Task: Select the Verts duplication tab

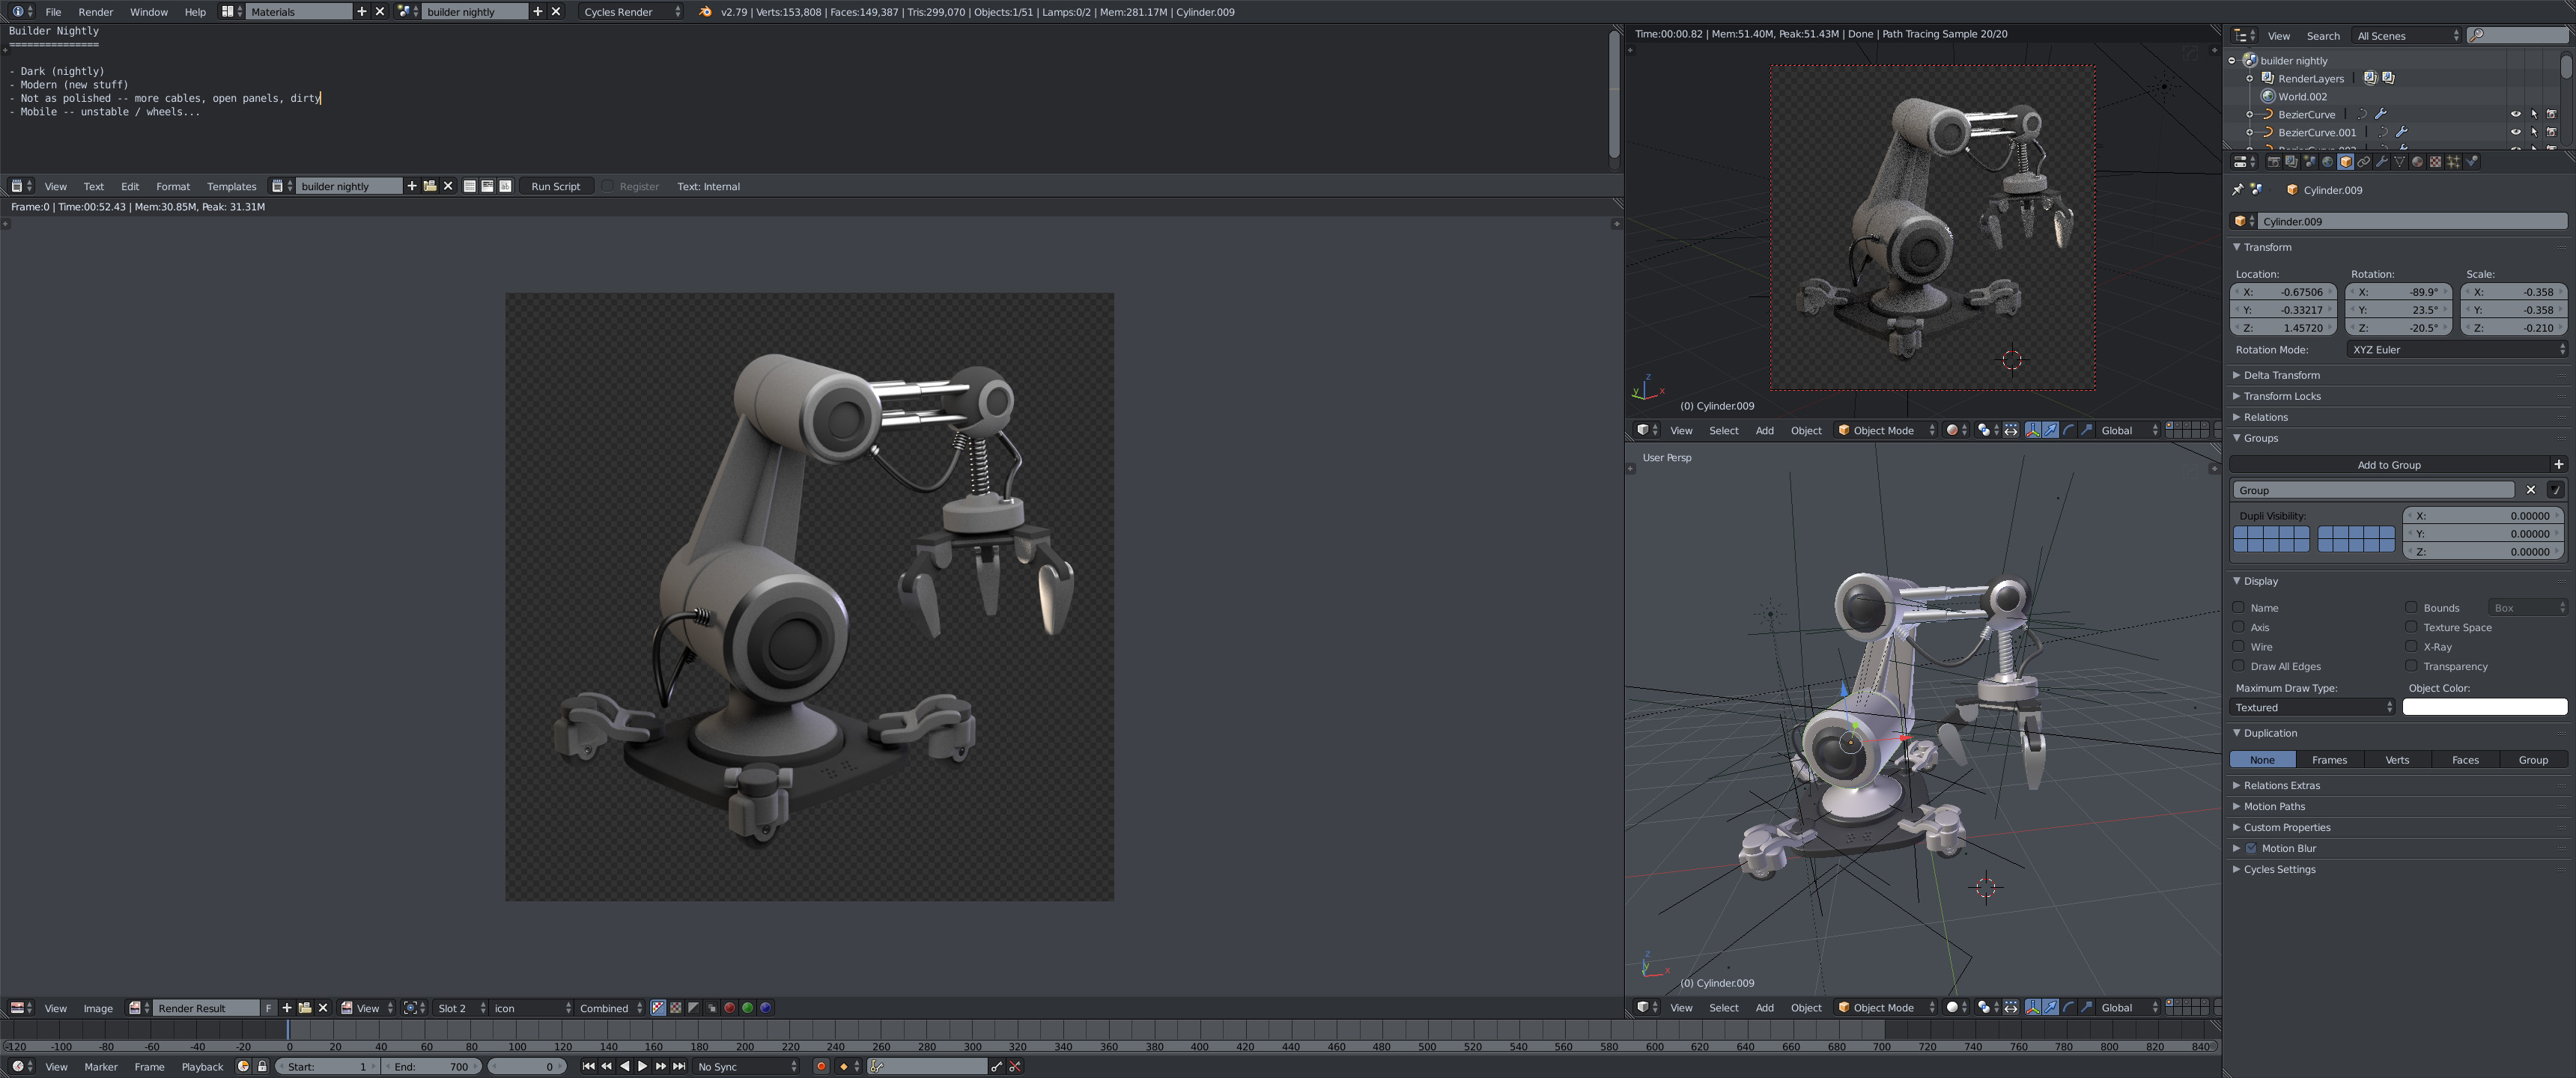Action: tap(2397, 760)
